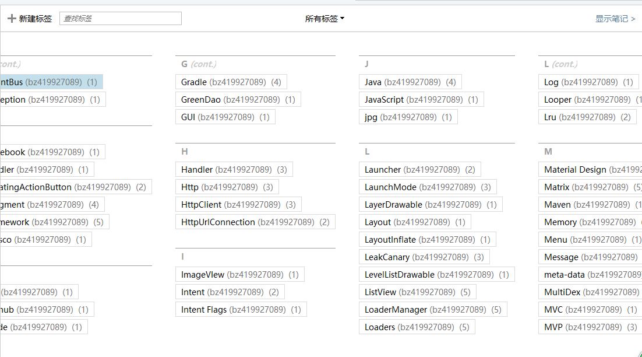Select the Maven tag

coord(590,205)
